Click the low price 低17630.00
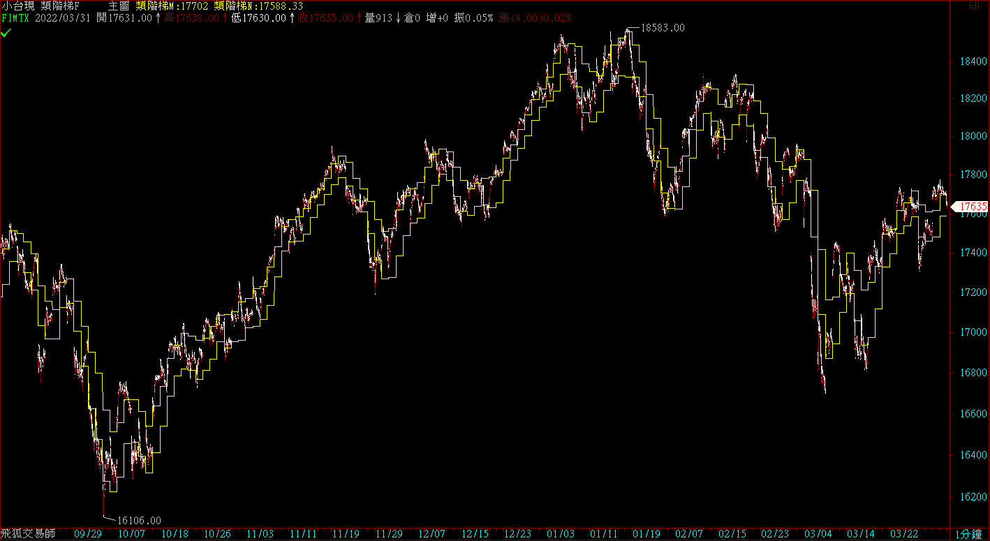Viewport: 990px width, 541px height. click(258, 17)
